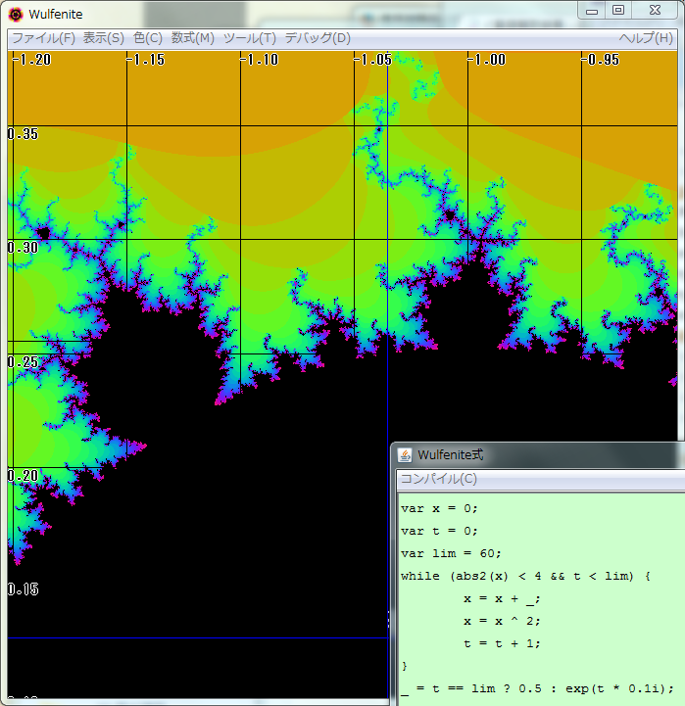The image size is (685, 706).
Task: Open the デバッグ(D) debug menu
Action: tap(318, 38)
